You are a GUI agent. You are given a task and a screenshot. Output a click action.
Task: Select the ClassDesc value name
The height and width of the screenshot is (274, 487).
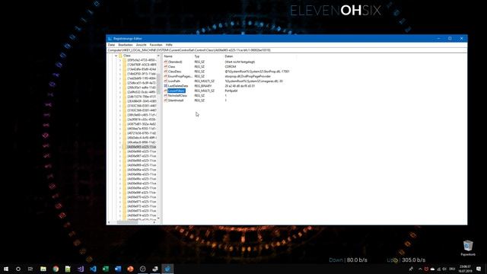pyautogui.click(x=174, y=72)
